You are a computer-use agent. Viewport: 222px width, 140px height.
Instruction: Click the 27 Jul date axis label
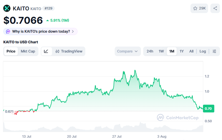click(x=117, y=136)
